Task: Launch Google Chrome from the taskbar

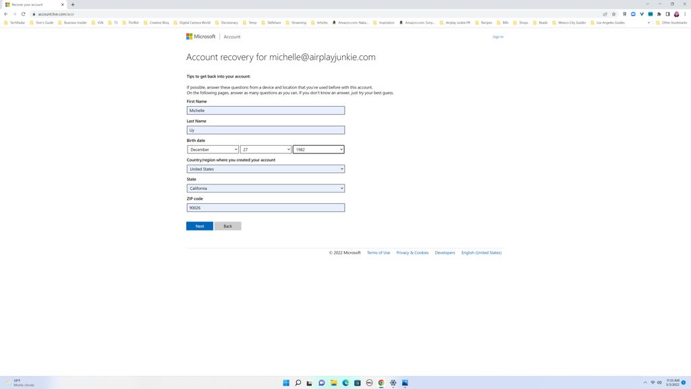Action: [381, 383]
